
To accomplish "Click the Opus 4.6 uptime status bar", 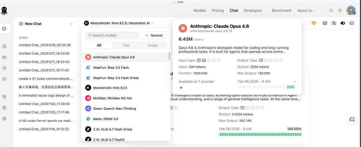I will 266,87.
